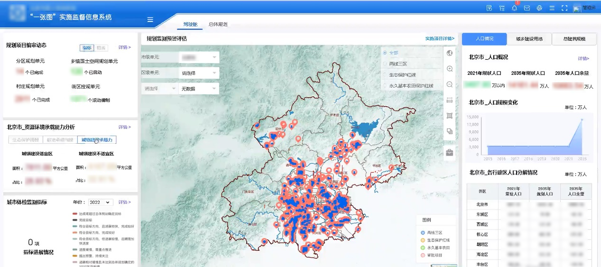Open the 实施项目详情 link
This screenshot has height=267, width=601.
tap(440, 38)
